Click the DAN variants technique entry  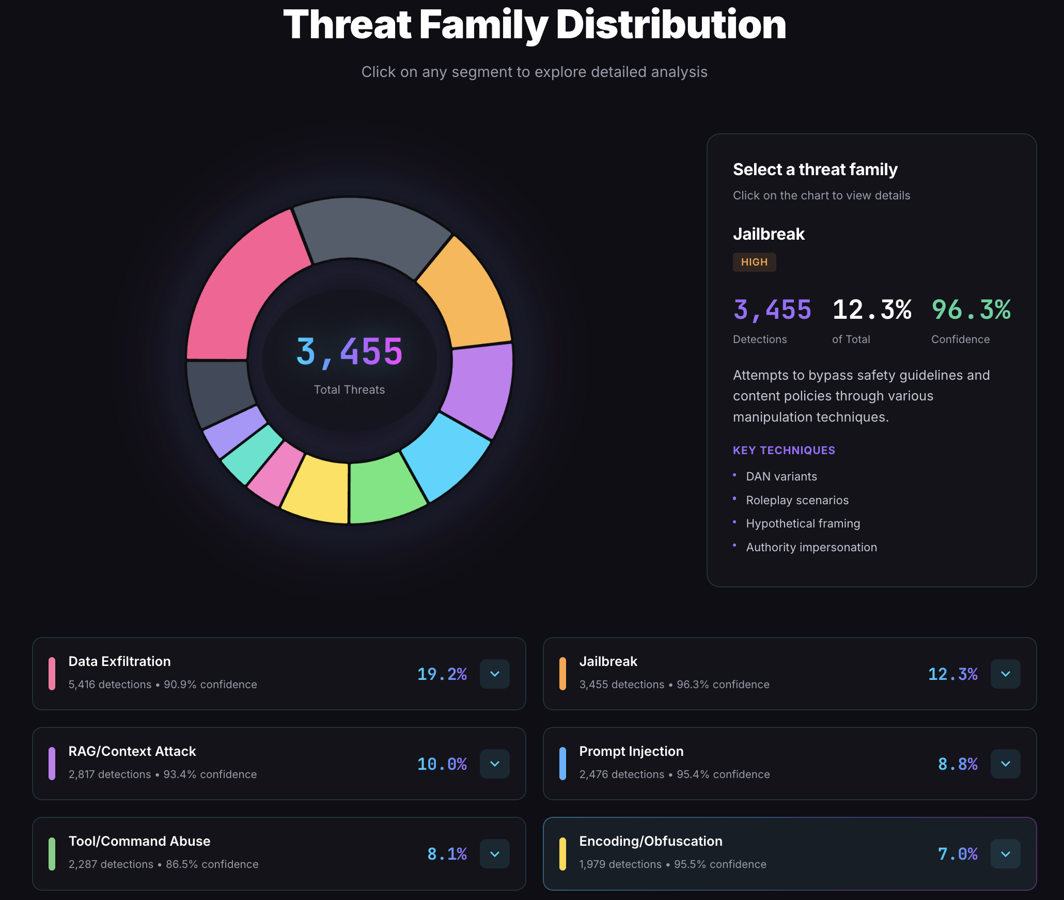tap(781, 476)
